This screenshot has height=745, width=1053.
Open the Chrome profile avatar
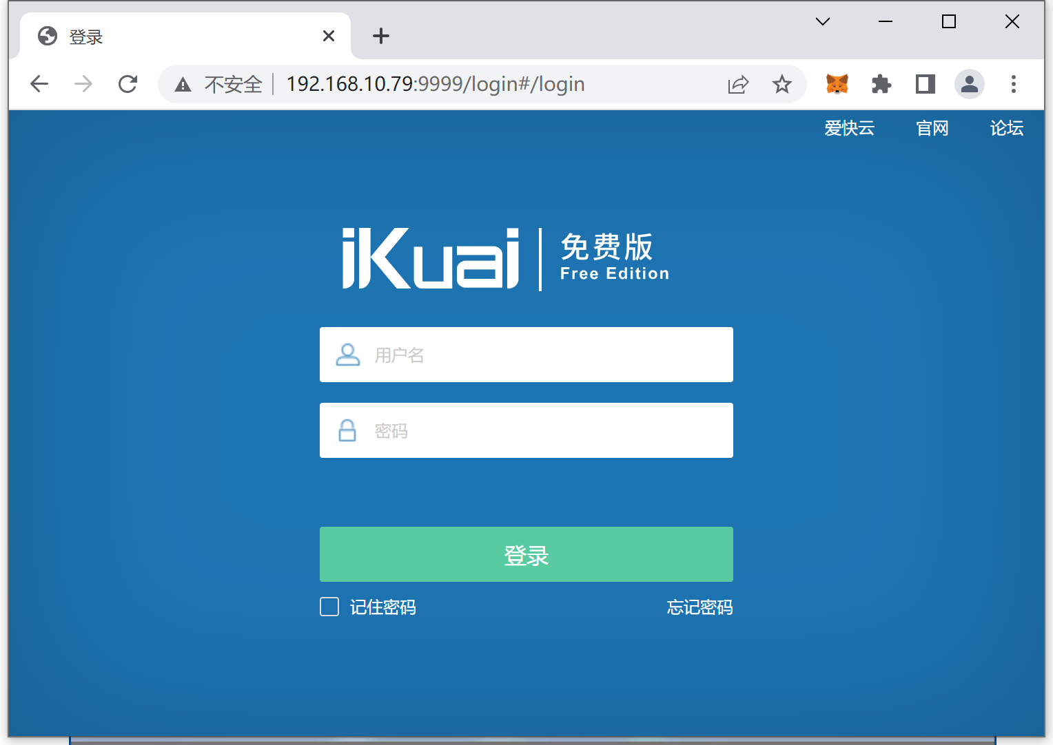970,84
